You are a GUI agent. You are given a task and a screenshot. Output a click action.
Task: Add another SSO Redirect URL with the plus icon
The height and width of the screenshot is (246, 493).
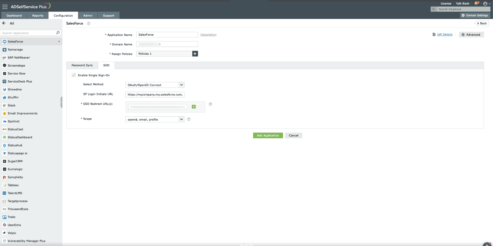point(194,106)
